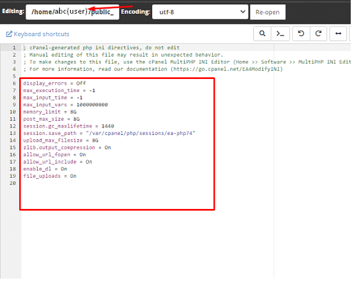Click the file_uploads = On line
The height and width of the screenshot is (301, 352).
[x=50, y=176]
